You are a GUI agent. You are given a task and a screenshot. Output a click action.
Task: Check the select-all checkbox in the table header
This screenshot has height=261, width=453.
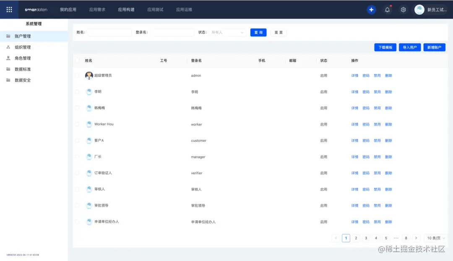click(x=77, y=60)
